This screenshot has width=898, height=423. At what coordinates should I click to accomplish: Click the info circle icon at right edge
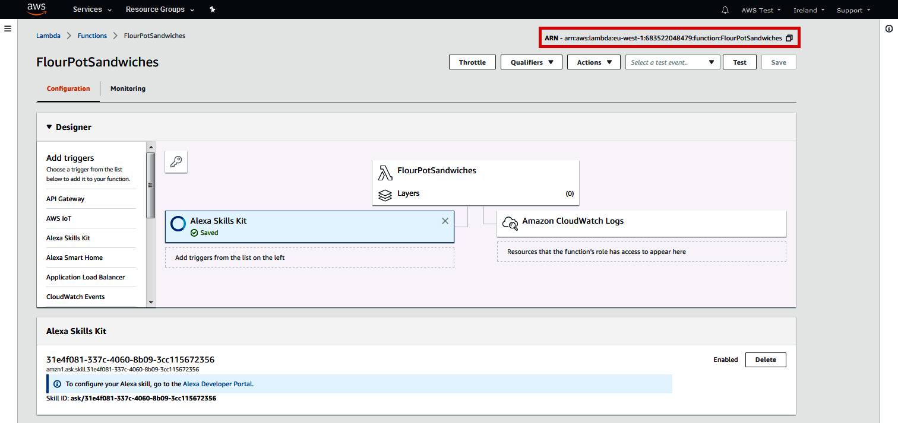pyautogui.click(x=889, y=28)
